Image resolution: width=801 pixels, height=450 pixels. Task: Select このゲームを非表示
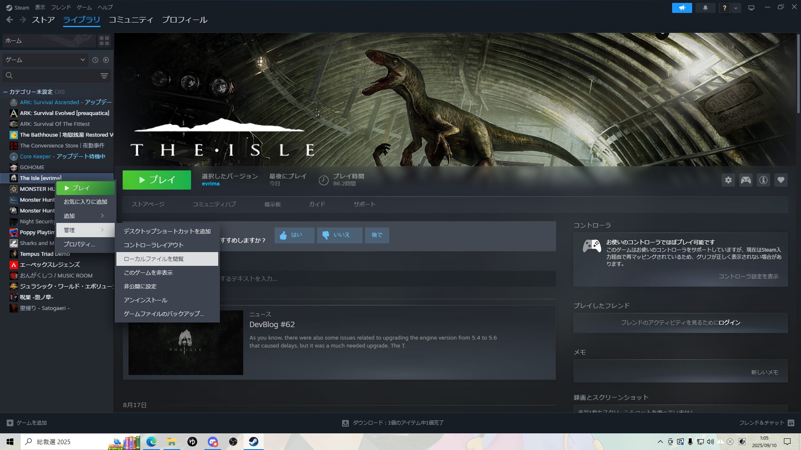coord(167,272)
